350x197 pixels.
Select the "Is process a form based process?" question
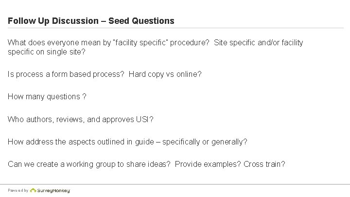coord(66,74)
